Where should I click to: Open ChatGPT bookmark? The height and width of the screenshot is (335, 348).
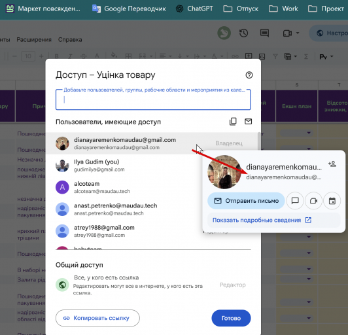[x=194, y=9]
